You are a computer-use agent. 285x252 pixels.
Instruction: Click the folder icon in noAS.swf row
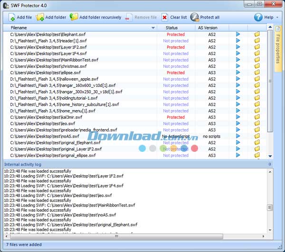click(x=257, y=136)
